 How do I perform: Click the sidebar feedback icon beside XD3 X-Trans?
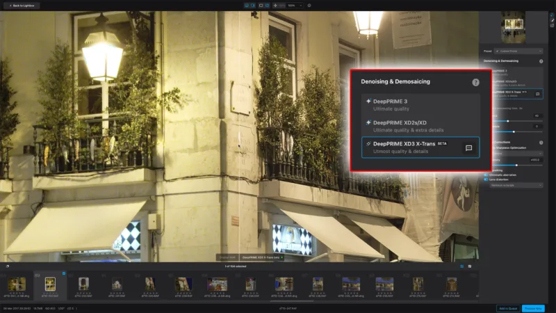coord(537,94)
